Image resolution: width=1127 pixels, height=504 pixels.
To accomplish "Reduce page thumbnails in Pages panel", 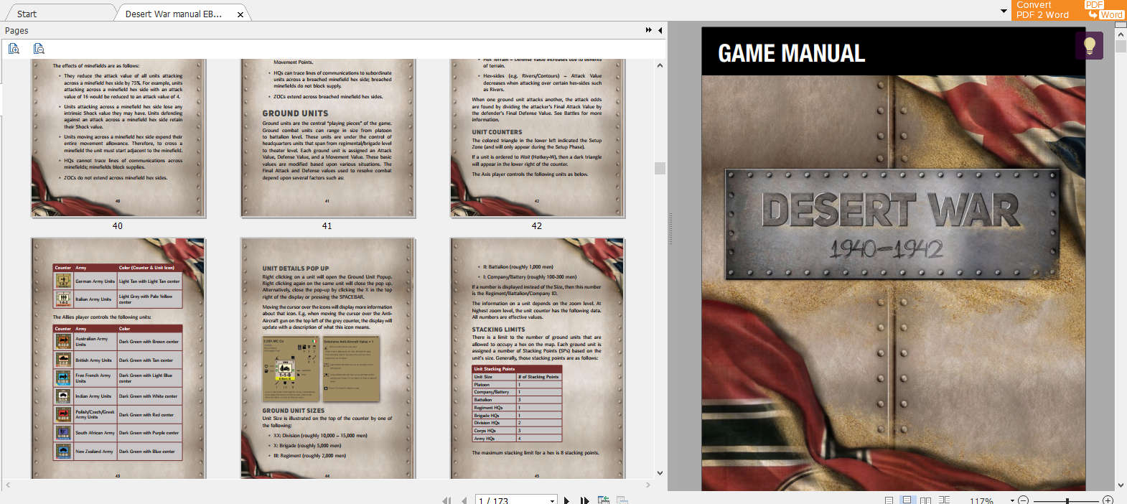I will [39, 48].
